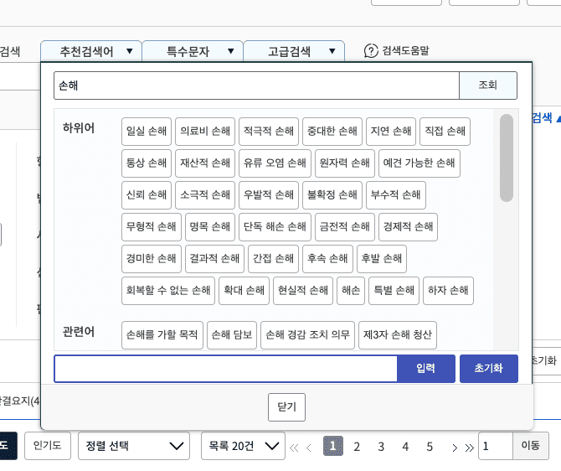The image size is (561, 471).
Task: Expand the 고급검색 dropdown tab
Action: coord(294,51)
